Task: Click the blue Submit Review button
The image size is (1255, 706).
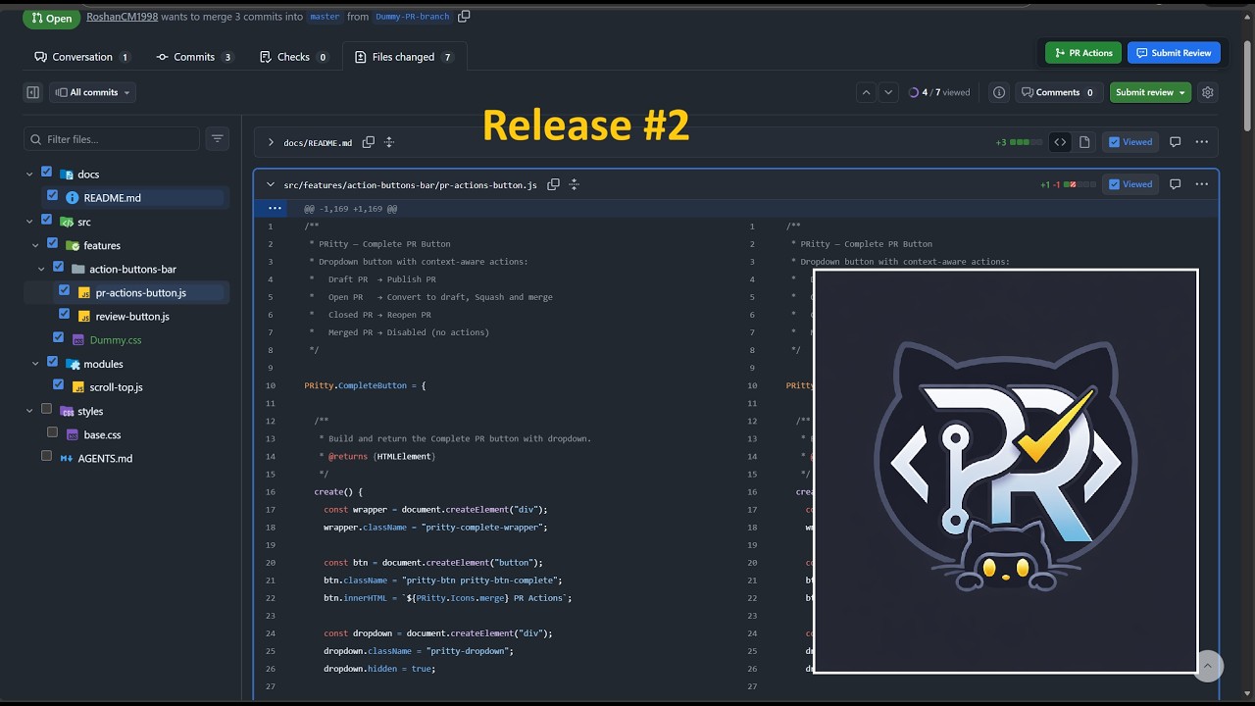Action: pos(1174,53)
